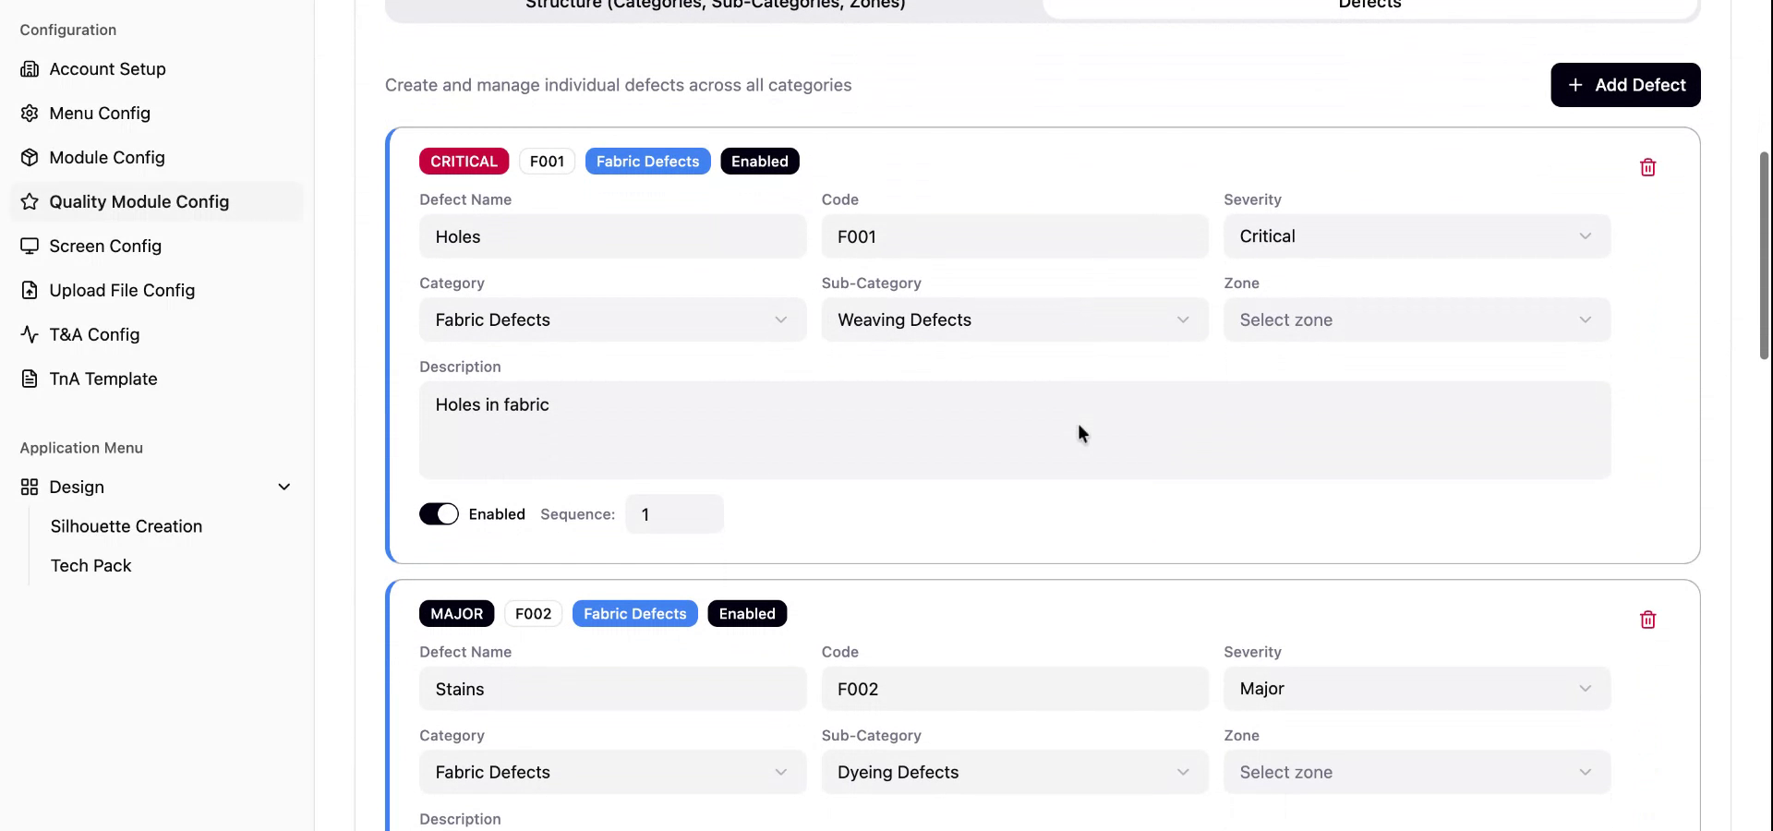Click the delete trash icon for defect F001

click(1648, 167)
